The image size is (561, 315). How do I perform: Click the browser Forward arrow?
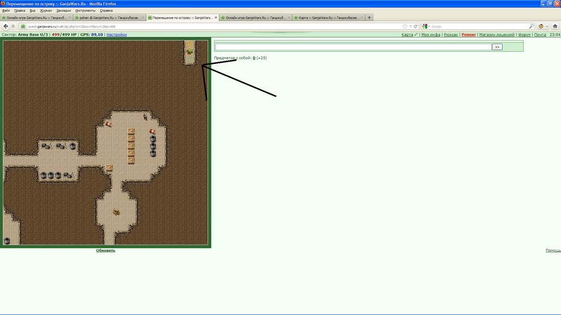point(13,26)
